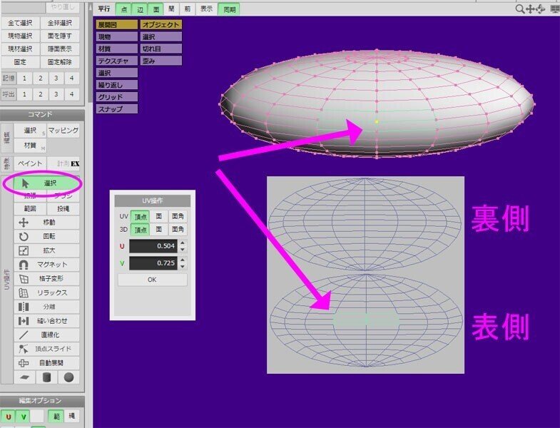Toggle the 範 range edit option
Screen dimensions: 560x428
coord(56,416)
